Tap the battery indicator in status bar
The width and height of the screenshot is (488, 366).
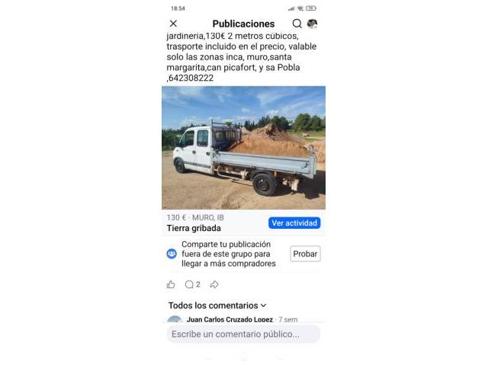[310, 8]
